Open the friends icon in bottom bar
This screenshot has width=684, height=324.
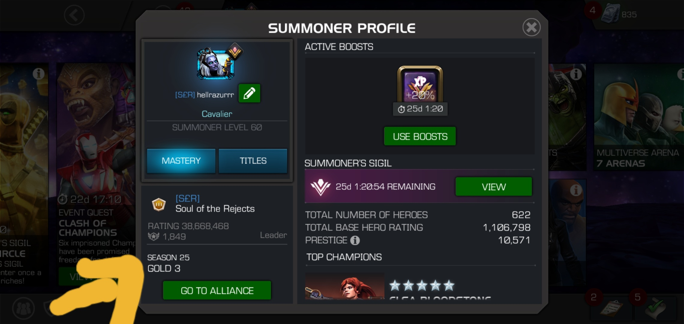(23, 308)
